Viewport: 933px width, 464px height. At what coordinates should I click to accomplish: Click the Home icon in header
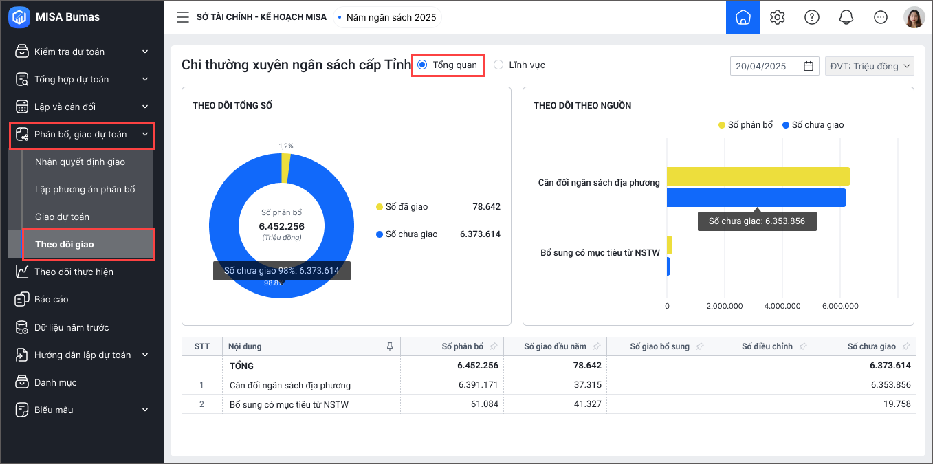coord(743,17)
